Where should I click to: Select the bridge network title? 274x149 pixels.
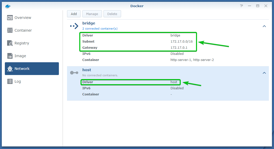[89, 23]
